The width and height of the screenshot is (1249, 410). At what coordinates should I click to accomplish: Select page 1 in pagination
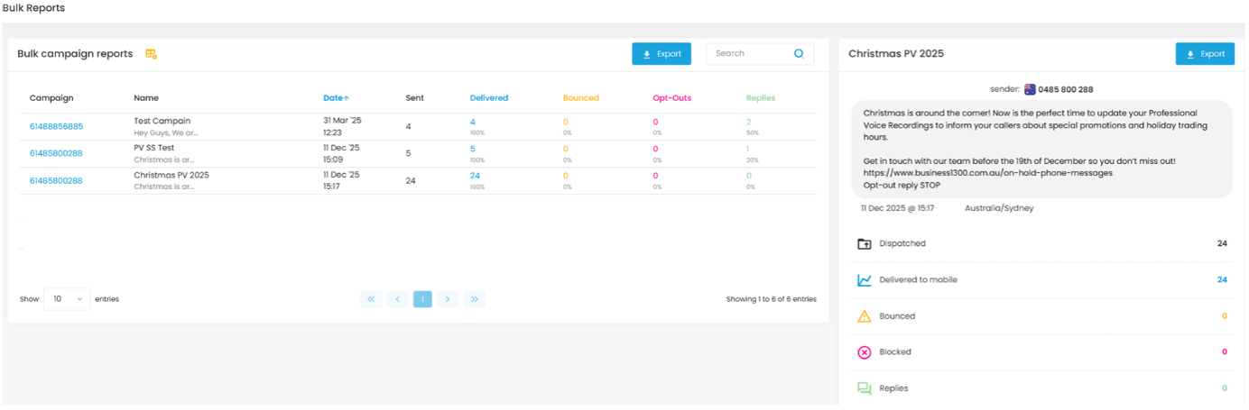pos(422,299)
